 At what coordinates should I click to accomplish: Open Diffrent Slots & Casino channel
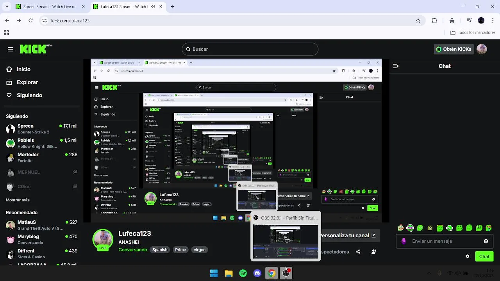[42, 254]
